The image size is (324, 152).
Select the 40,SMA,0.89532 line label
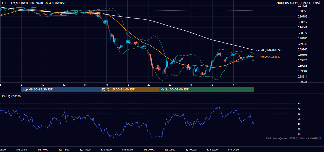coord(268,57)
